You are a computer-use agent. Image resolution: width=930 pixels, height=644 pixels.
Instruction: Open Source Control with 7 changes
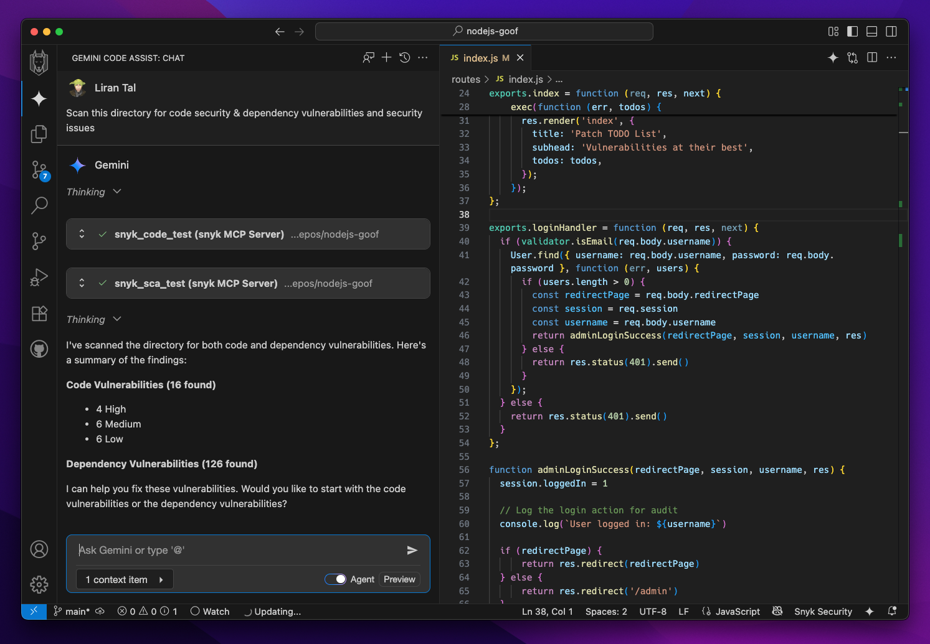(39, 169)
